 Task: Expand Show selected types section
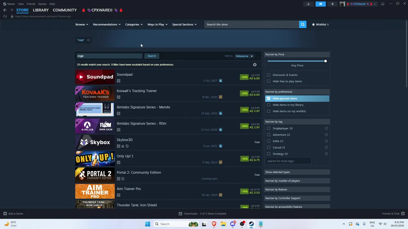pos(297,172)
